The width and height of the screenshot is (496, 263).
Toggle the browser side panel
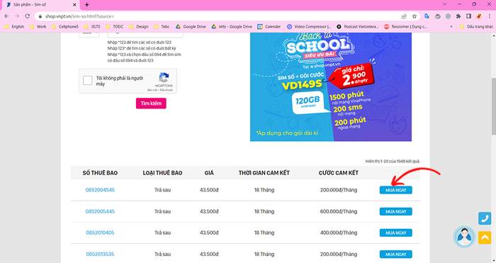469,16
